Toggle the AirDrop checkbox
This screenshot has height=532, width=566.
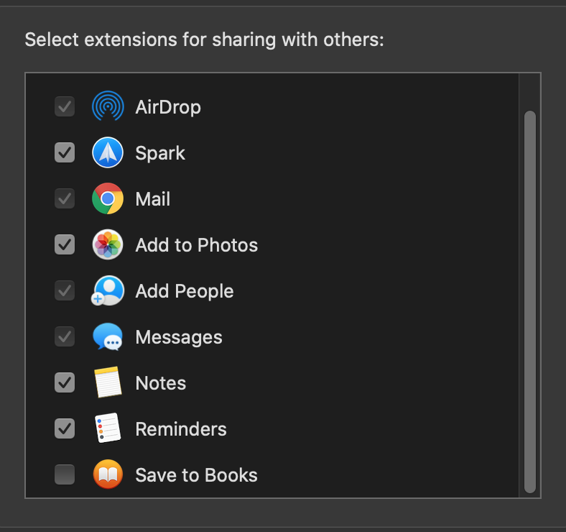[65, 106]
